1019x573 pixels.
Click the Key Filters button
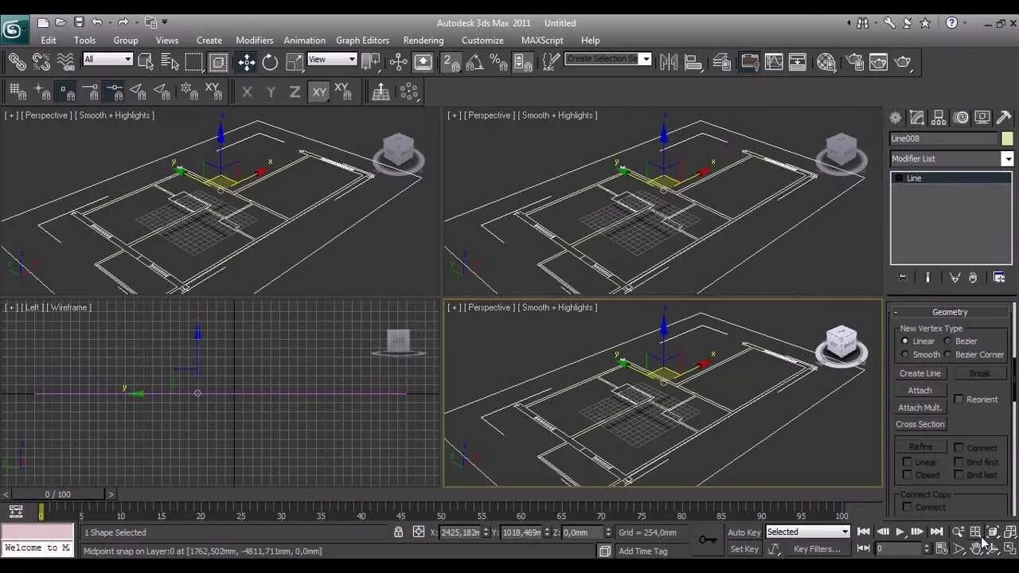(816, 549)
